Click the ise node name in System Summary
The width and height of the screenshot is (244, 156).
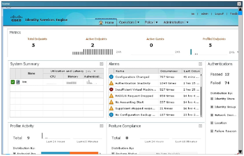pos(24,82)
